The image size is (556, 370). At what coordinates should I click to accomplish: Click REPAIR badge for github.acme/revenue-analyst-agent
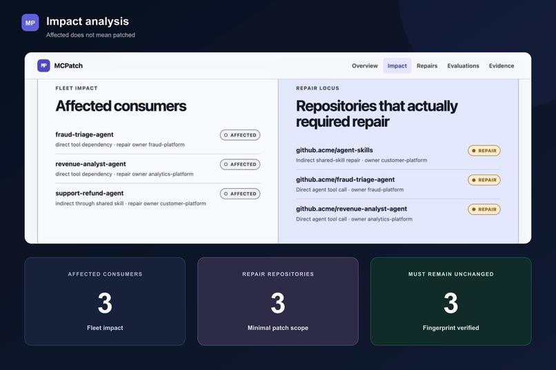click(x=484, y=209)
